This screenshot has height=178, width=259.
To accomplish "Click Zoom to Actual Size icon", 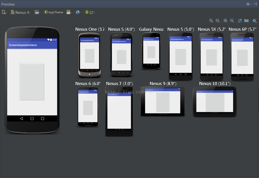I will (217, 21).
